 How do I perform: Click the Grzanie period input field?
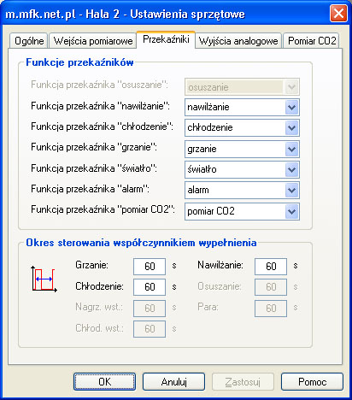point(150,267)
